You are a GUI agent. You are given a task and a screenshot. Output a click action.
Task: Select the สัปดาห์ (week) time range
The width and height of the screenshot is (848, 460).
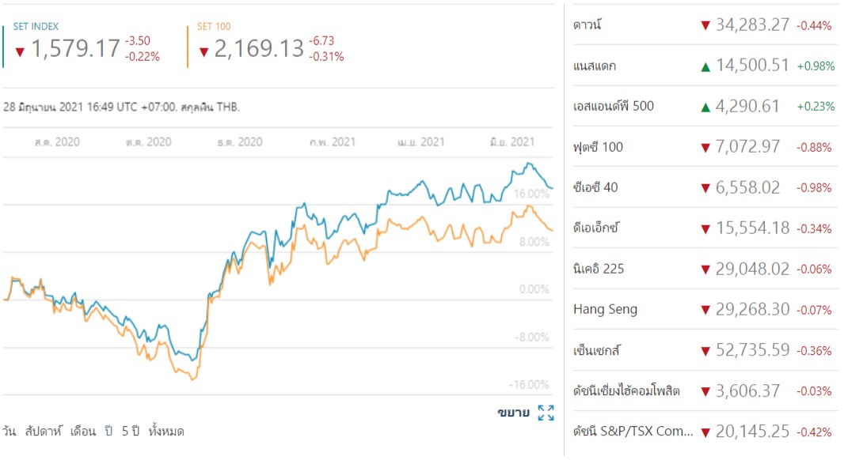click(x=44, y=432)
